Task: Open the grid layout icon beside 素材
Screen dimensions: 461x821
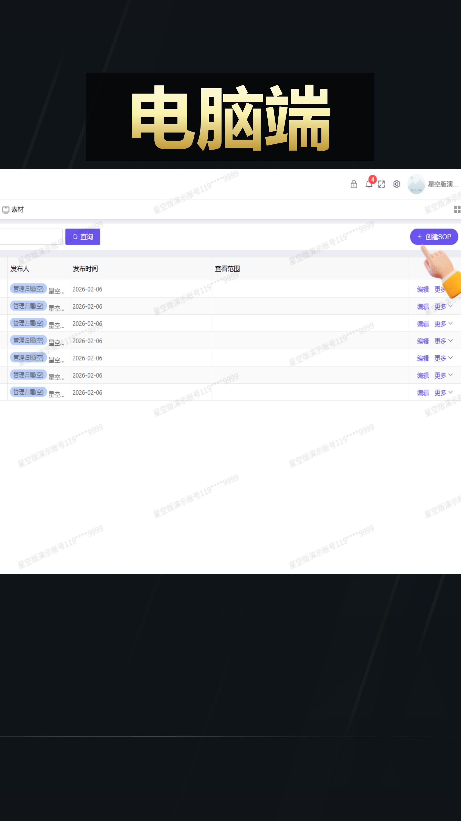Action: coord(457,209)
